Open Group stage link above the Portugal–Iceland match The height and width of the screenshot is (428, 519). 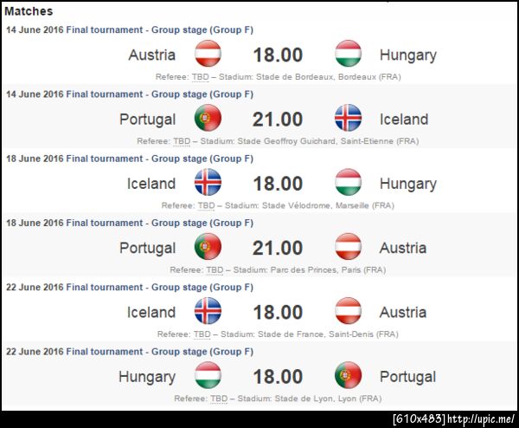[x=159, y=94]
